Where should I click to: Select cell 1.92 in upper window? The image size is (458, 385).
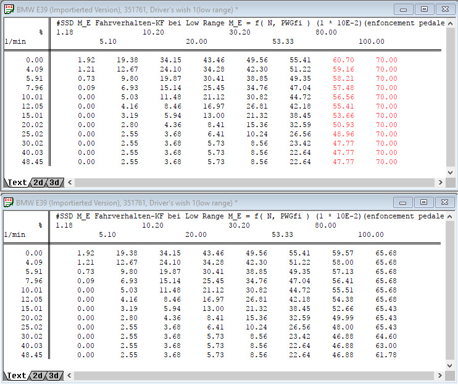point(86,60)
